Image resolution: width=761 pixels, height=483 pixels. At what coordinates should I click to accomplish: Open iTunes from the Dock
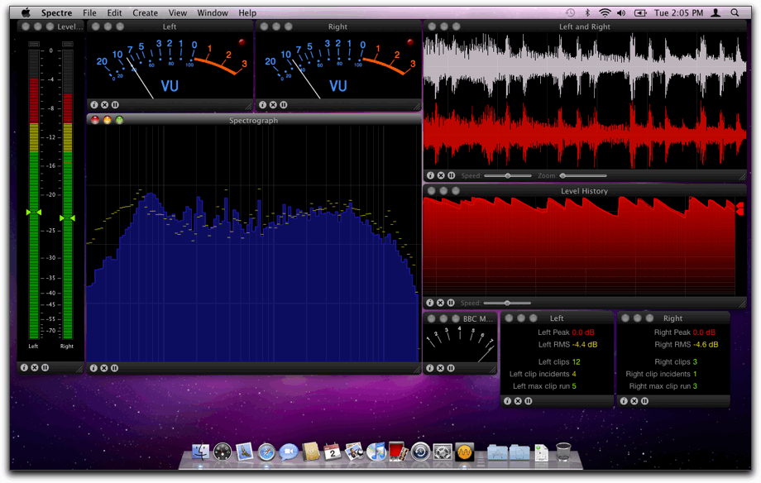tap(376, 452)
